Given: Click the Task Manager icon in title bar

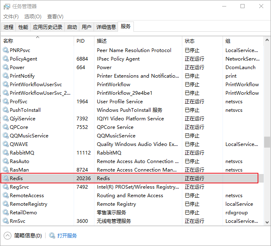Looking at the screenshot, I should click(7, 7).
